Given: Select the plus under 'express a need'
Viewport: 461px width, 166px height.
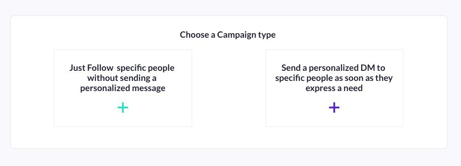Looking at the screenshot, I should pos(334,108).
